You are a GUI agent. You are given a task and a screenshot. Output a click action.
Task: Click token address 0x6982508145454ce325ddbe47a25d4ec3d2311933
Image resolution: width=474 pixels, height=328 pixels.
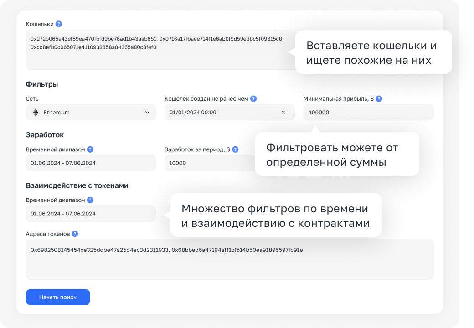point(99,250)
